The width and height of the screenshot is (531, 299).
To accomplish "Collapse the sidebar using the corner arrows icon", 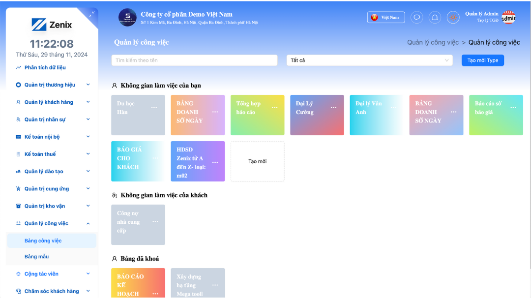I will click(91, 14).
